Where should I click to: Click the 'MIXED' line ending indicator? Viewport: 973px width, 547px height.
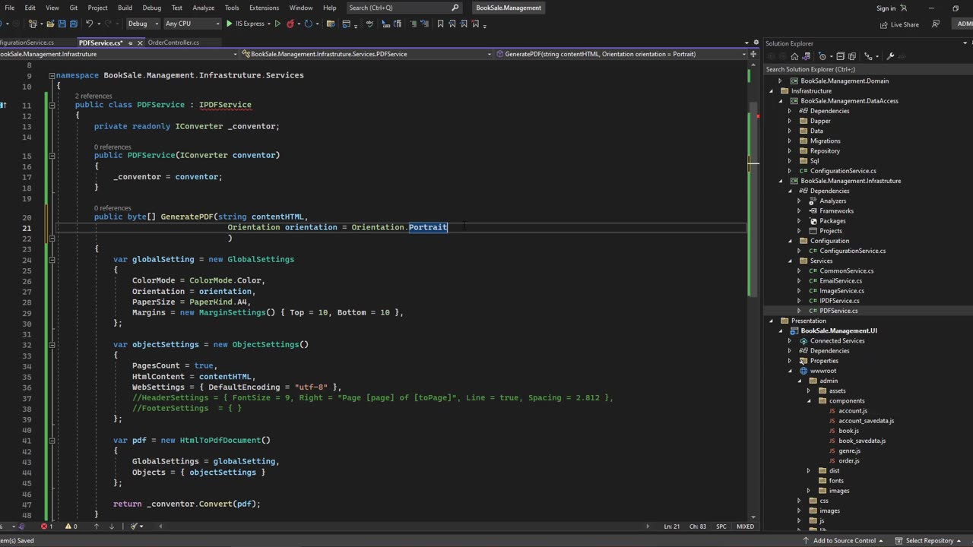pyautogui.click(x=746, y=526)
